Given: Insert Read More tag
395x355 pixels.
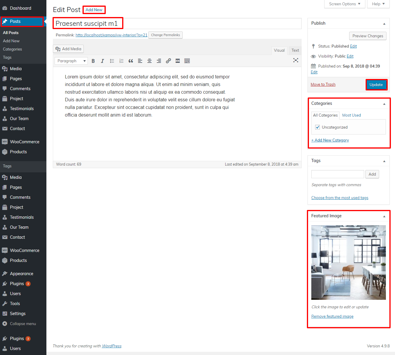Looking at the screenshot, I should point(178,61).
